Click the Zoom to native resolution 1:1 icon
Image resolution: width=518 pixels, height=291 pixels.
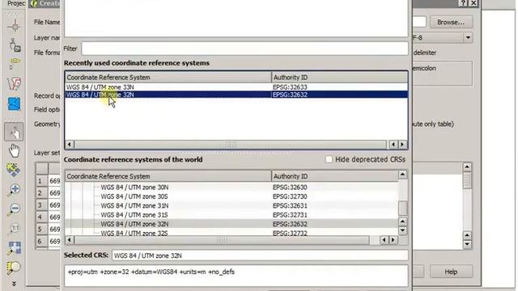click(14, 228)
